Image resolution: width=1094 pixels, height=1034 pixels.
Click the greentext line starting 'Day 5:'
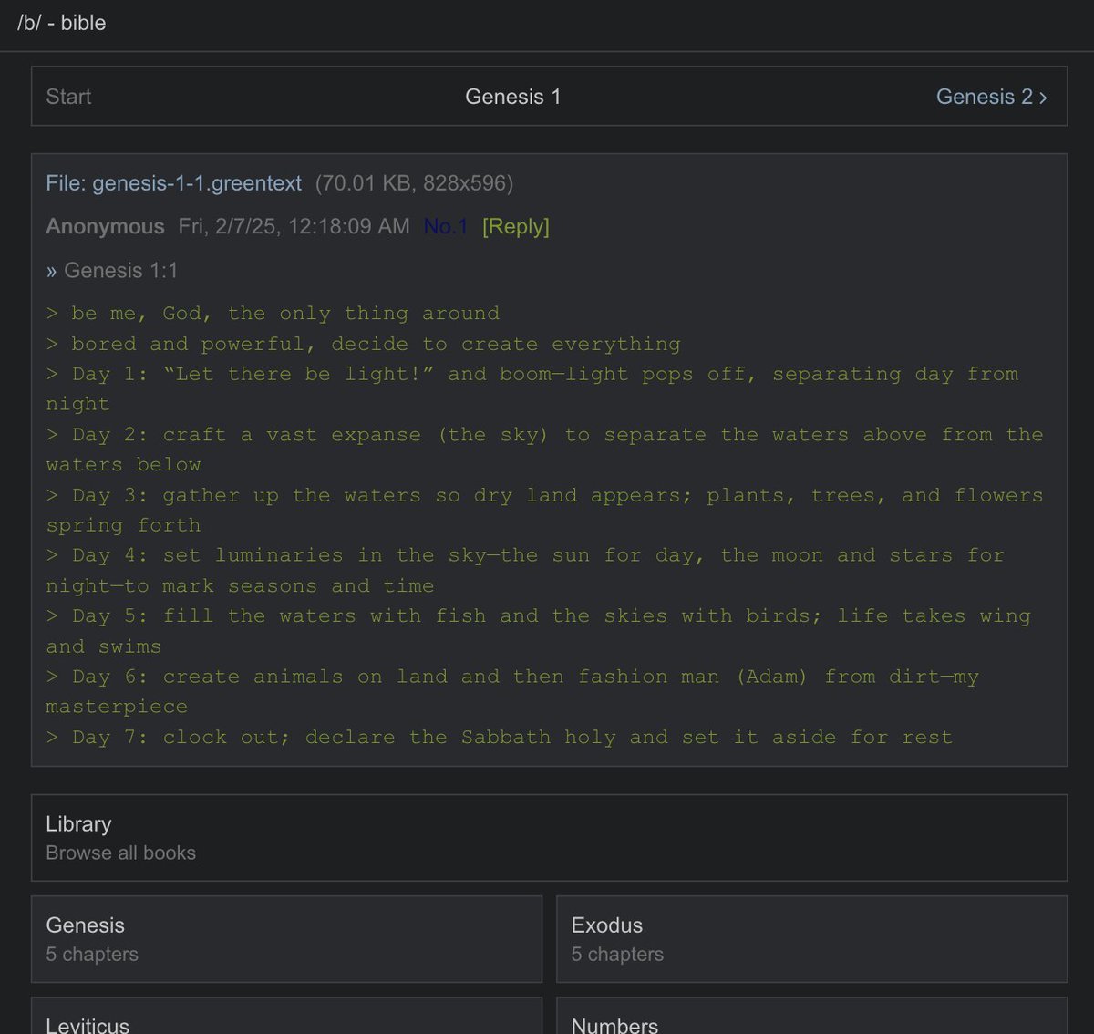[x=538, y=631]
